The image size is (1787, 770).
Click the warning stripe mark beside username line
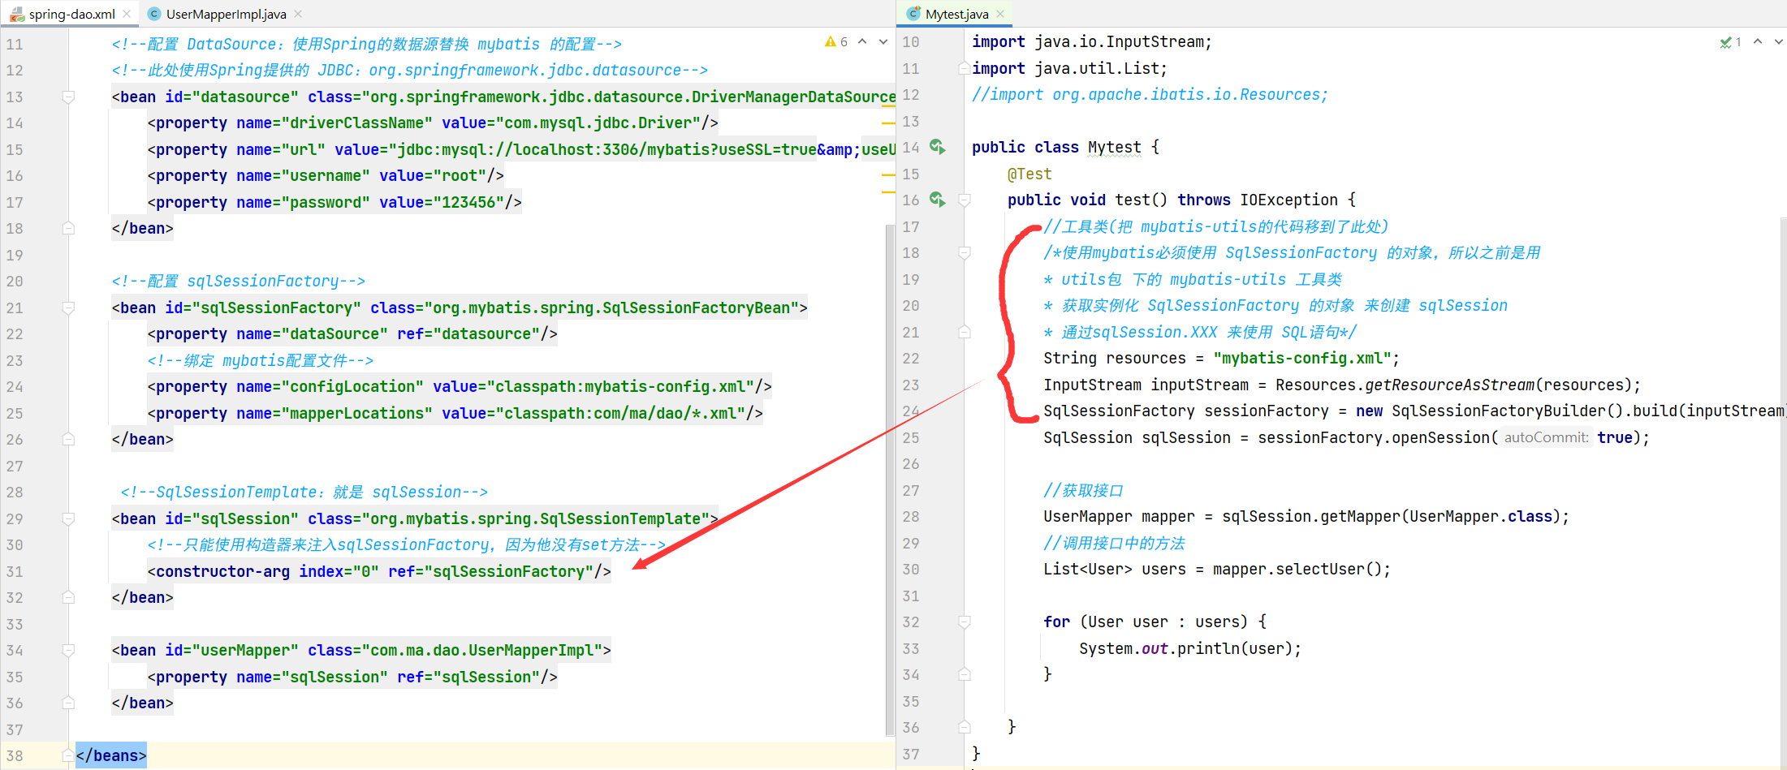888,176
